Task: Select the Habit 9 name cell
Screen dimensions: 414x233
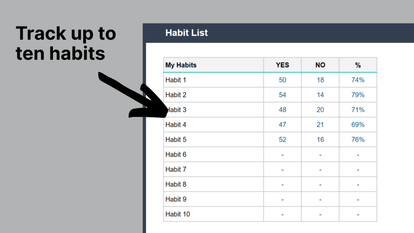Action: 213,199
